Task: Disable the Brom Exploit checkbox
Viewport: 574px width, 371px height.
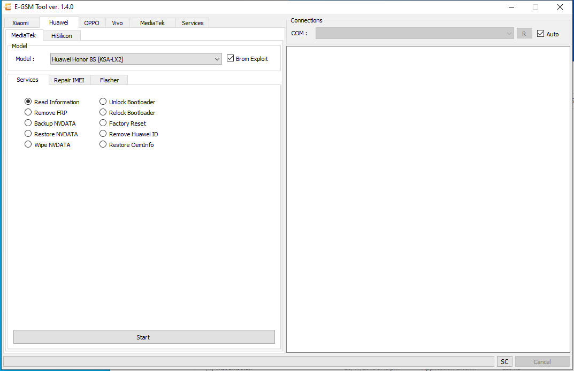Action: tap(231, 58)
